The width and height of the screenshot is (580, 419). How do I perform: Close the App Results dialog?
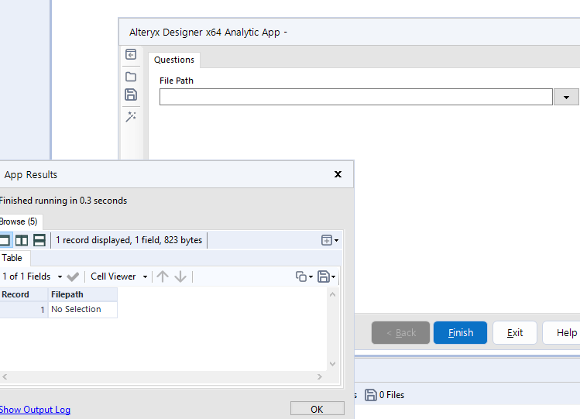338,174
